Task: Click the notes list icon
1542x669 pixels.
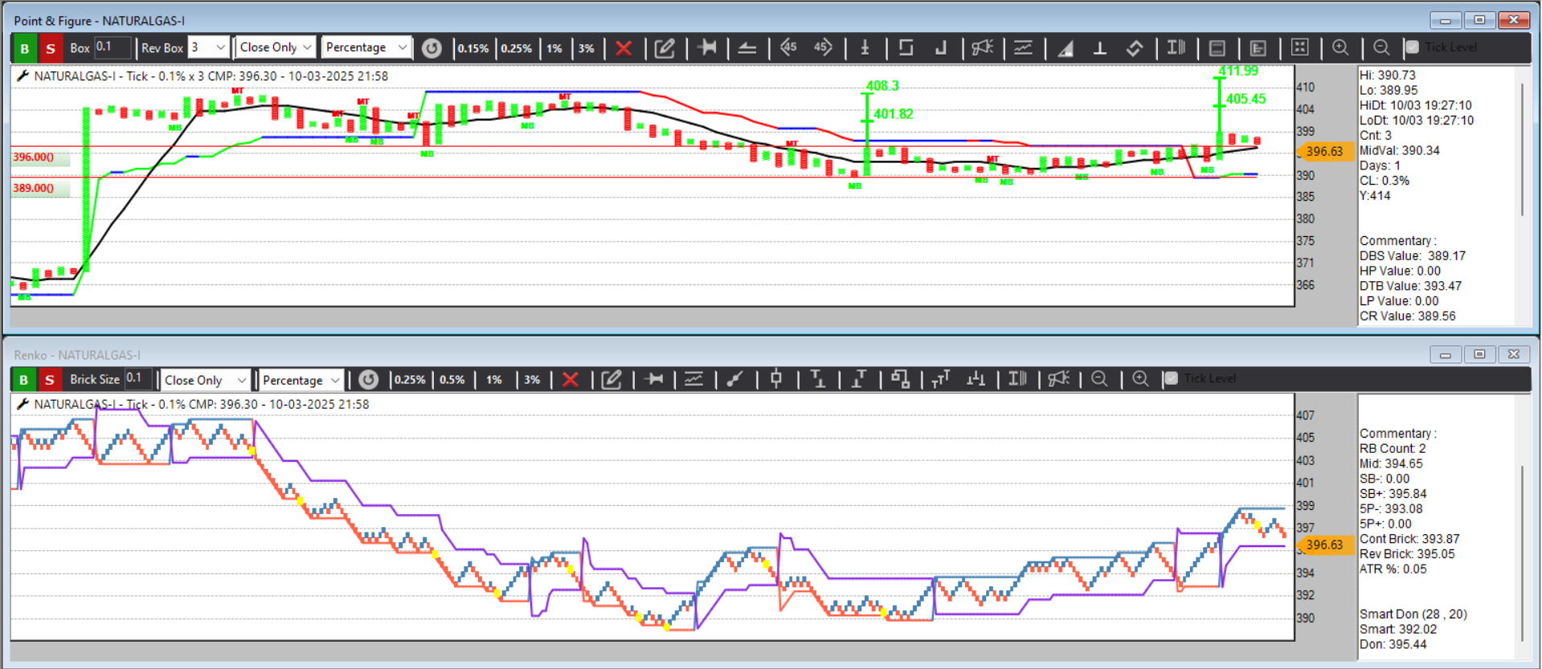Action: coord(1258,48)
